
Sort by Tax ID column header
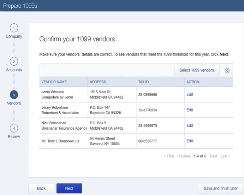click(x=143, y=82)
